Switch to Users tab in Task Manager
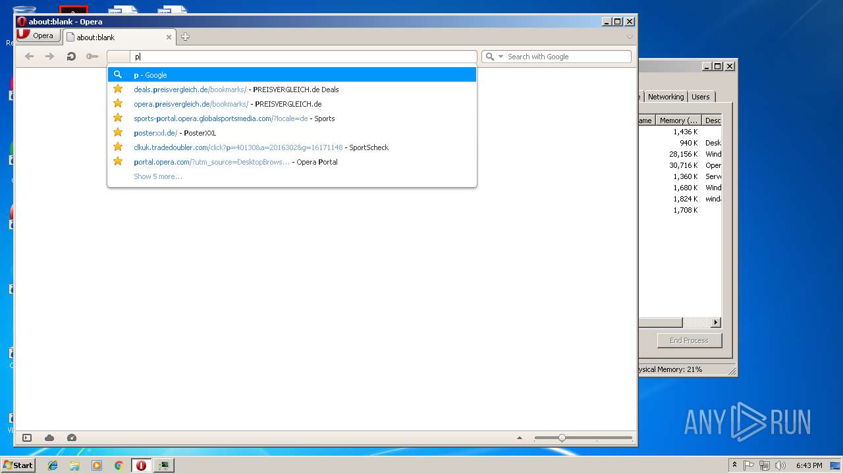The width and height of the screenshot is (843, 474). point(701,97)
